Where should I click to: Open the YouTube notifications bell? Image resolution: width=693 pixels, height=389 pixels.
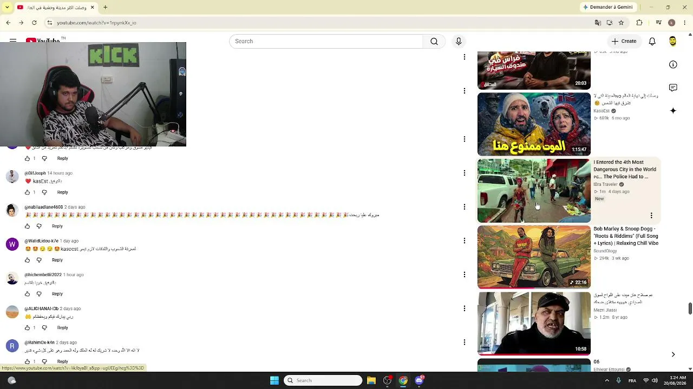tap(652, 42)
